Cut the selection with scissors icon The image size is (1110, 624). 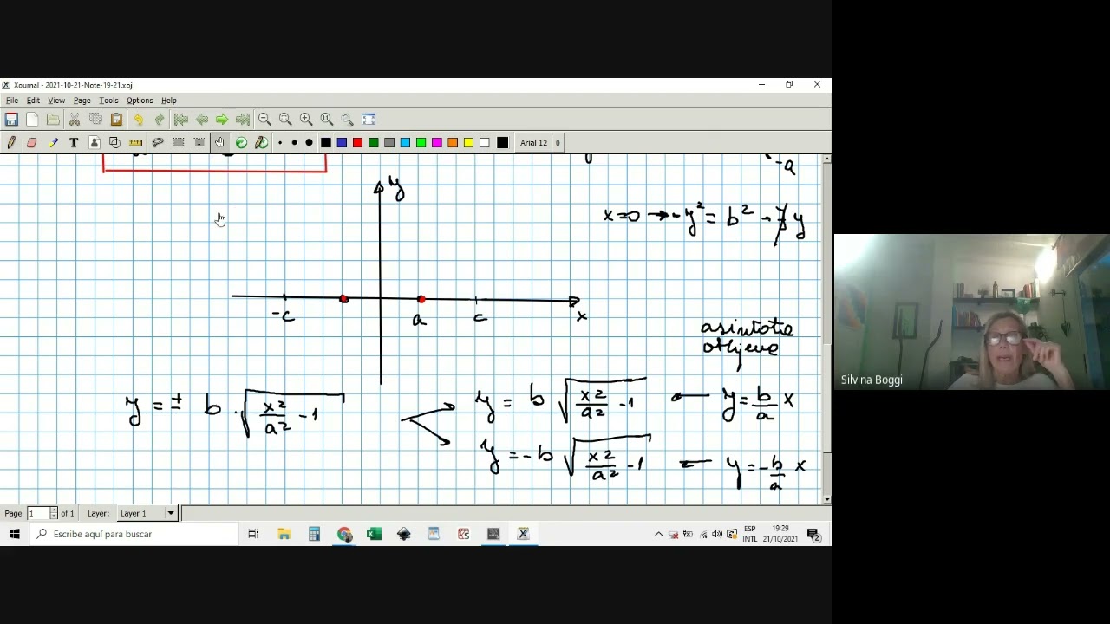[x=75, y=120]
